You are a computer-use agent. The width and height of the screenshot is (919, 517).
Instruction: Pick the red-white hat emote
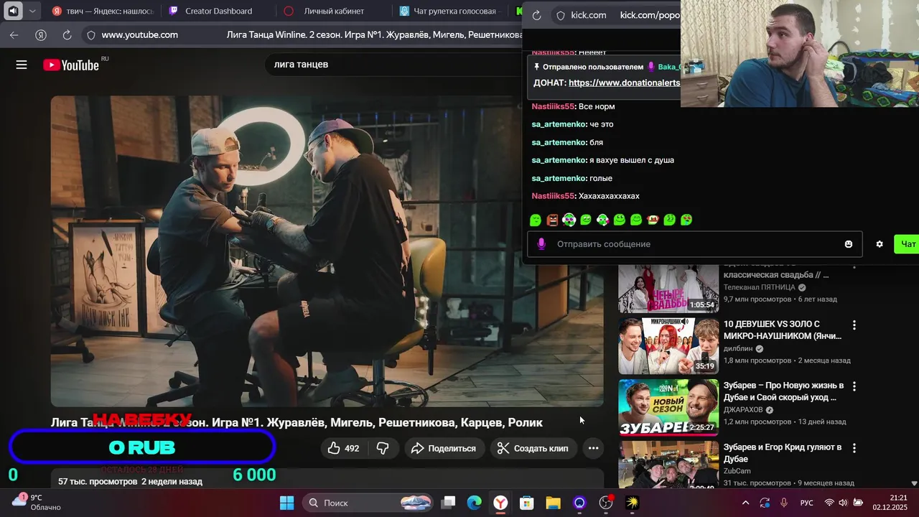[x=653, y=220]
